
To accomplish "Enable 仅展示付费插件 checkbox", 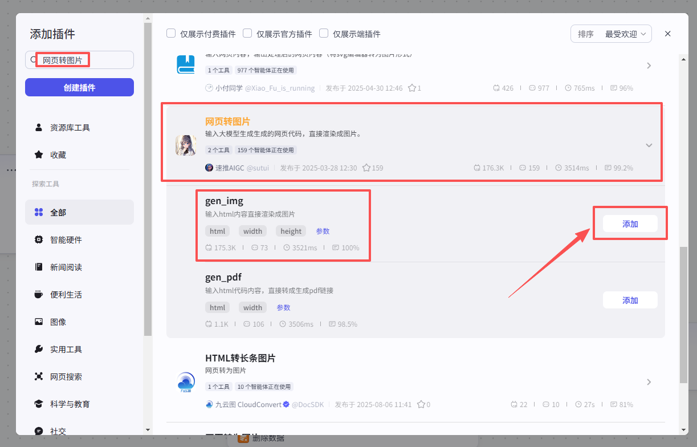I will [171, 34].
